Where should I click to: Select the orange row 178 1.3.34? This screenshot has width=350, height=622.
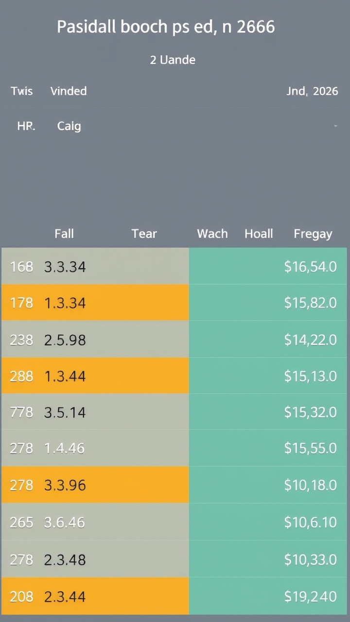pos(95,303)
